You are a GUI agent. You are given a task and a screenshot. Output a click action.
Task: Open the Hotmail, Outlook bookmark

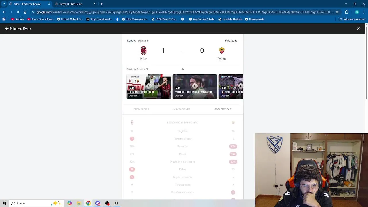tap(70, 19)
